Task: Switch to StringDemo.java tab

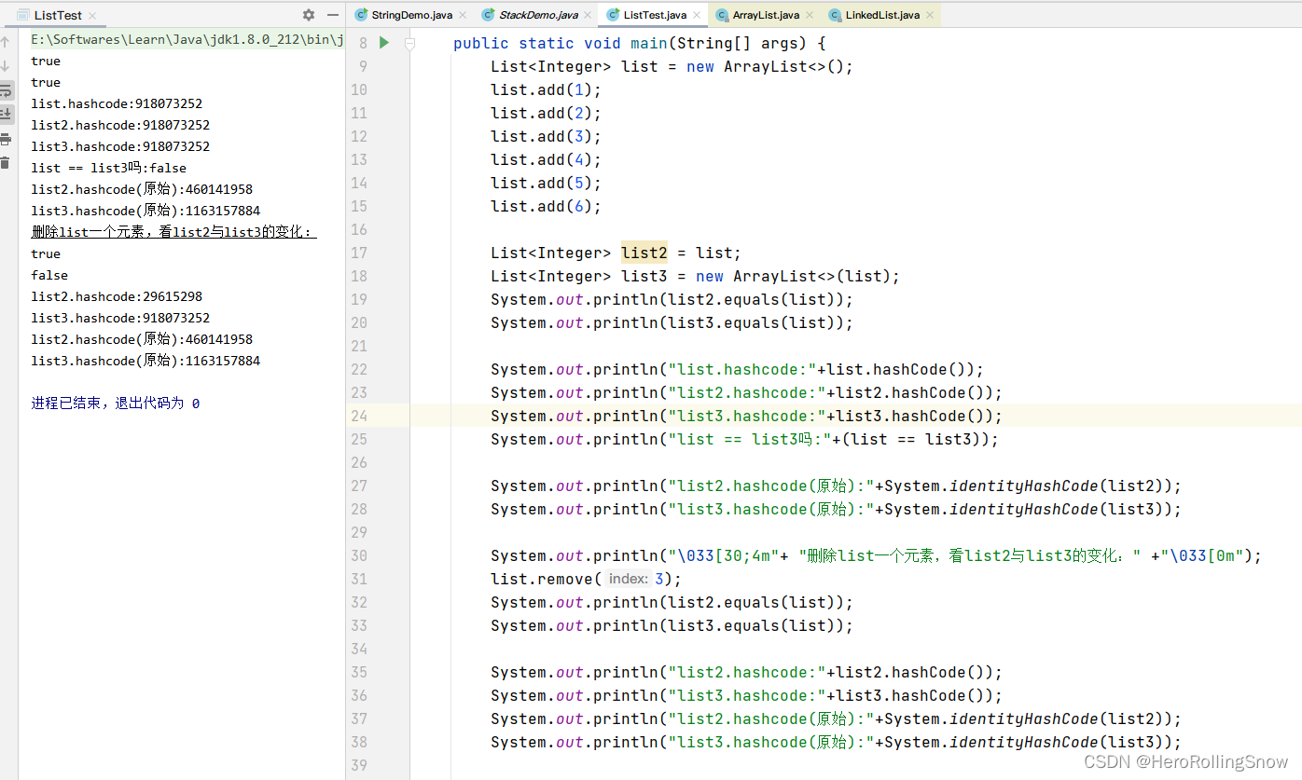Action: point(411,15)
